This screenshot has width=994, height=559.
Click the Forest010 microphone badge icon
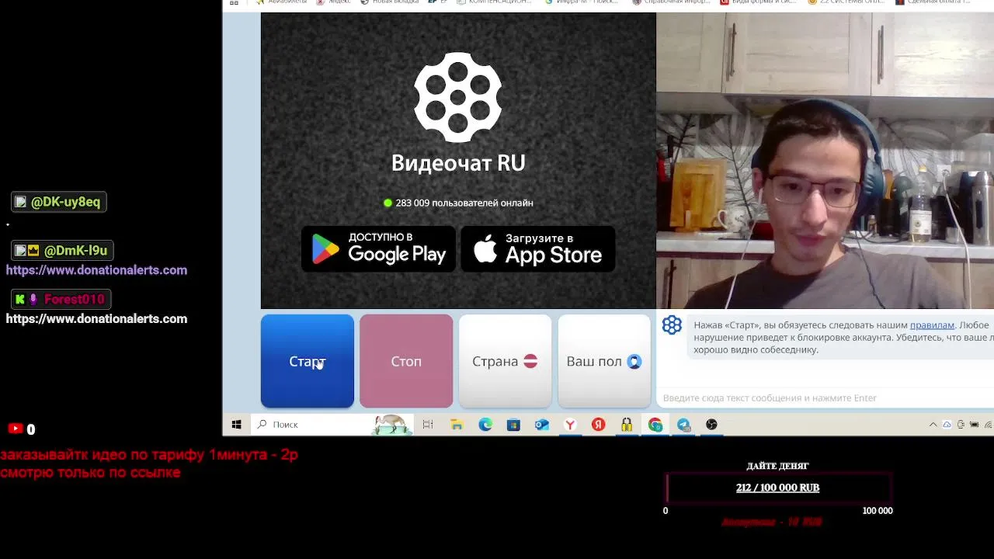pos(33,300)
